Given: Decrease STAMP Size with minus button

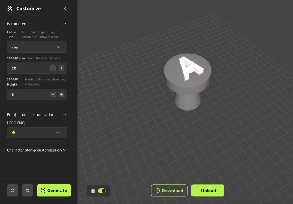Looking at the screenshot, I should click(53, 68).
